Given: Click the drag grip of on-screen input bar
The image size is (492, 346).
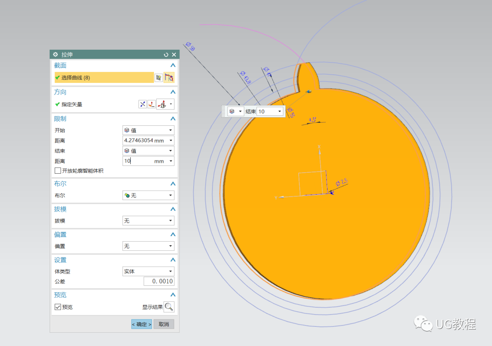Looking at the screenshot, I should [224, 111].
